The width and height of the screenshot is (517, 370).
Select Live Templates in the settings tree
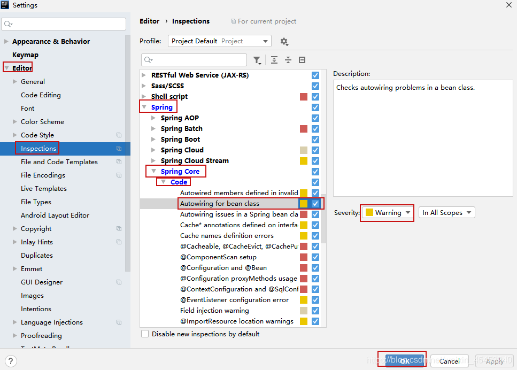44,189
